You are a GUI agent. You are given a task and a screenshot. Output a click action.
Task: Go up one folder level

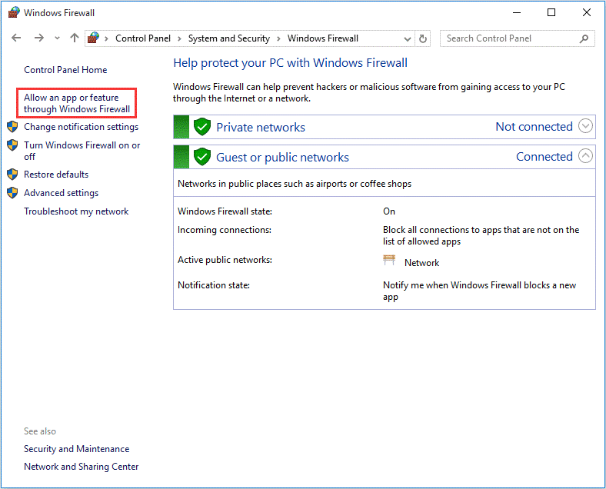pos(74,38)
